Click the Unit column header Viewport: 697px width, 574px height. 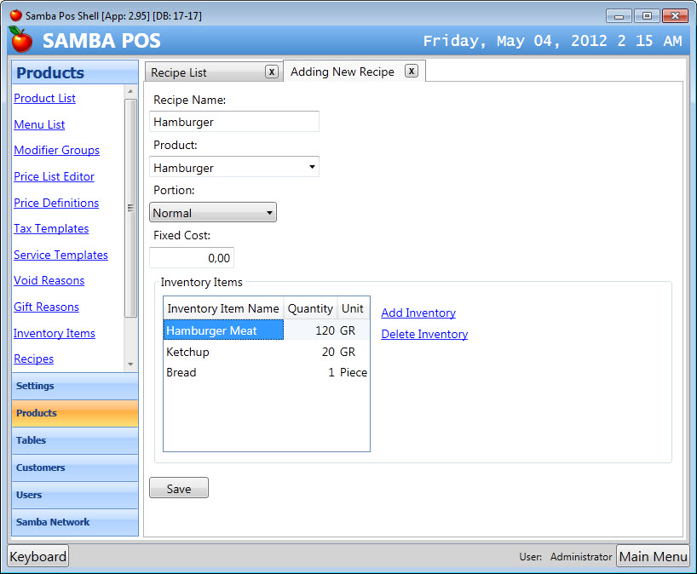point(353,308)
